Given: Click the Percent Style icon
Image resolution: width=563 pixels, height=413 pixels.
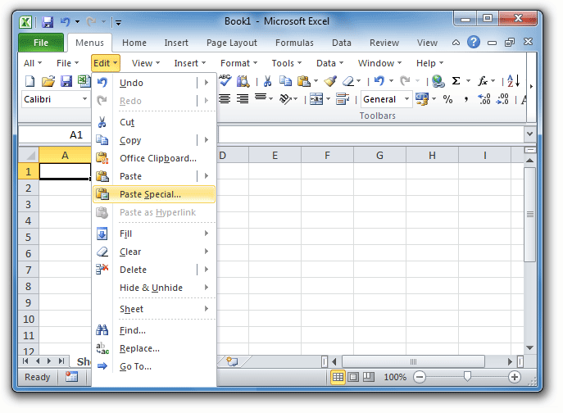Looking at the screenshot, I should 447,99.
